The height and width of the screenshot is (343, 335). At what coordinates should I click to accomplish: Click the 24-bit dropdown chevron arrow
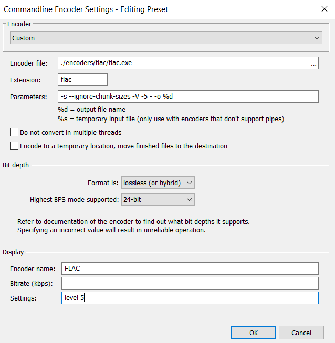pyautogui.click(x=189, y=199)
